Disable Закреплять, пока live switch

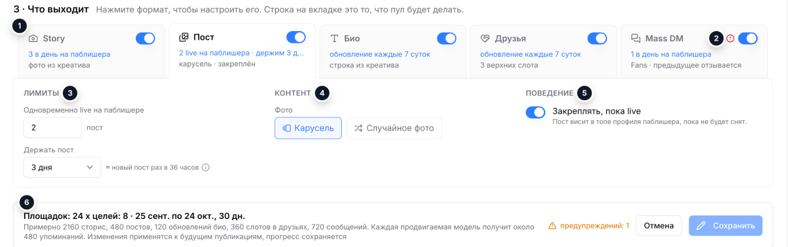pyautogui.click(x=536, y=113)
